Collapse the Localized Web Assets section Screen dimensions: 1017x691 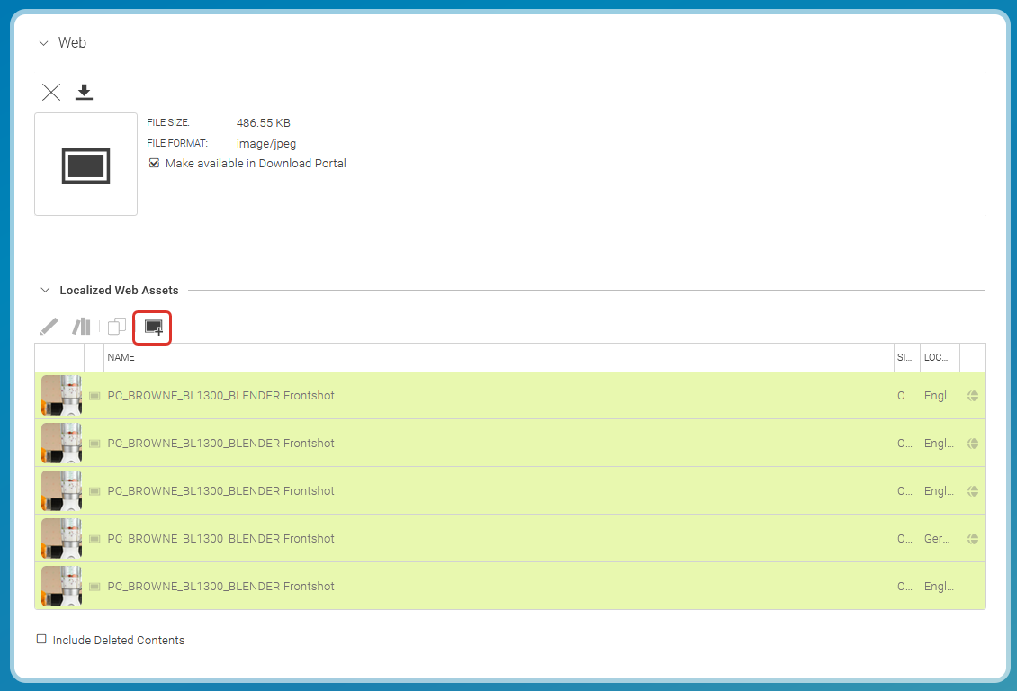pyautogui.click(x=44, y=291)
